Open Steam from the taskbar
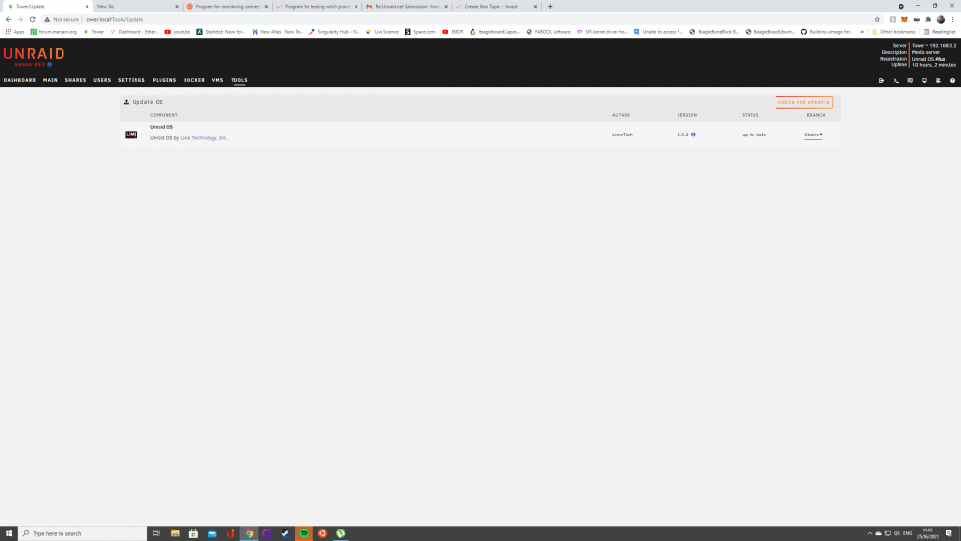Viewport: 961px width, 541px height. coord(285,533)
